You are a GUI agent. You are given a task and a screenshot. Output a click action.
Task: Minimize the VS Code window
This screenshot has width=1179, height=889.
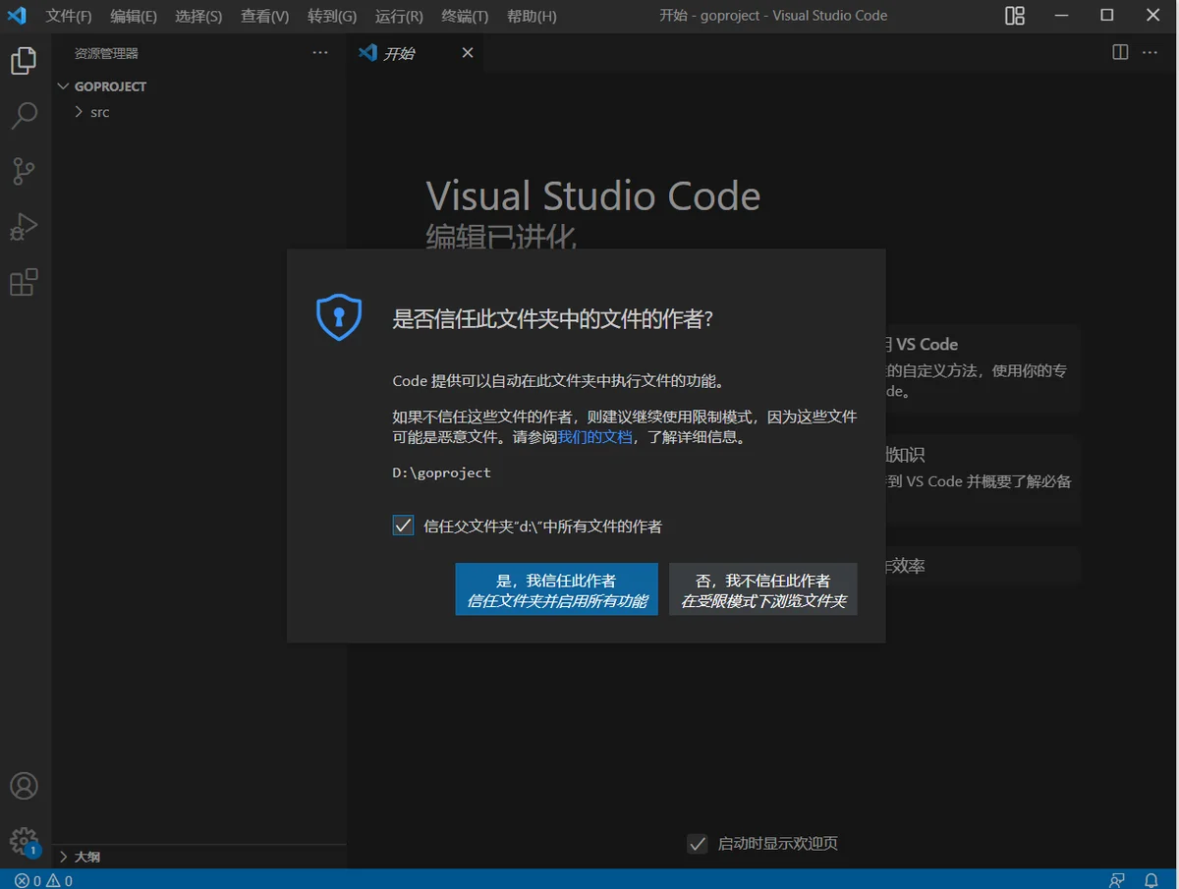[x=1062, y=16]
